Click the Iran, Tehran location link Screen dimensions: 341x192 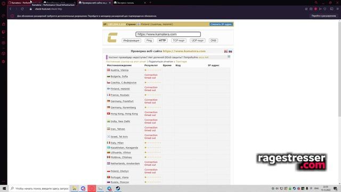coord(118,129)
